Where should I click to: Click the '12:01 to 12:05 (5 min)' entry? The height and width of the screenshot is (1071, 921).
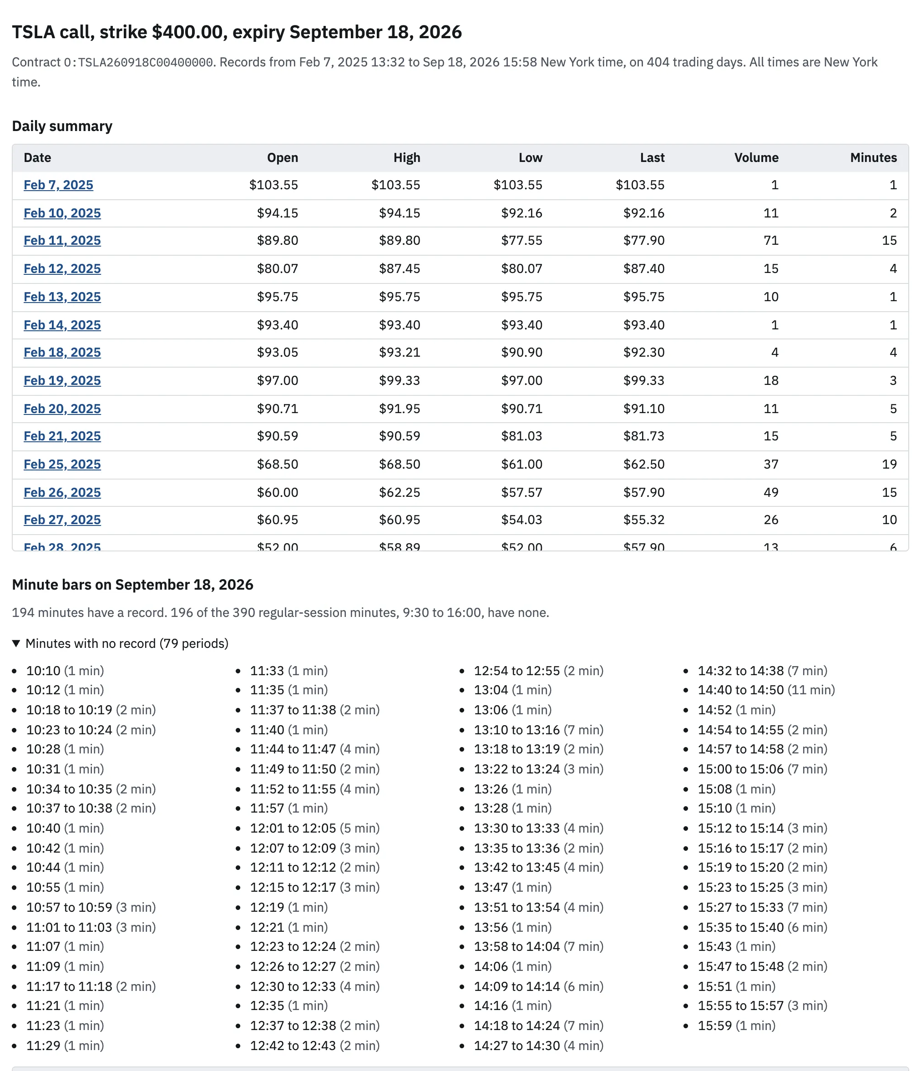315,828
